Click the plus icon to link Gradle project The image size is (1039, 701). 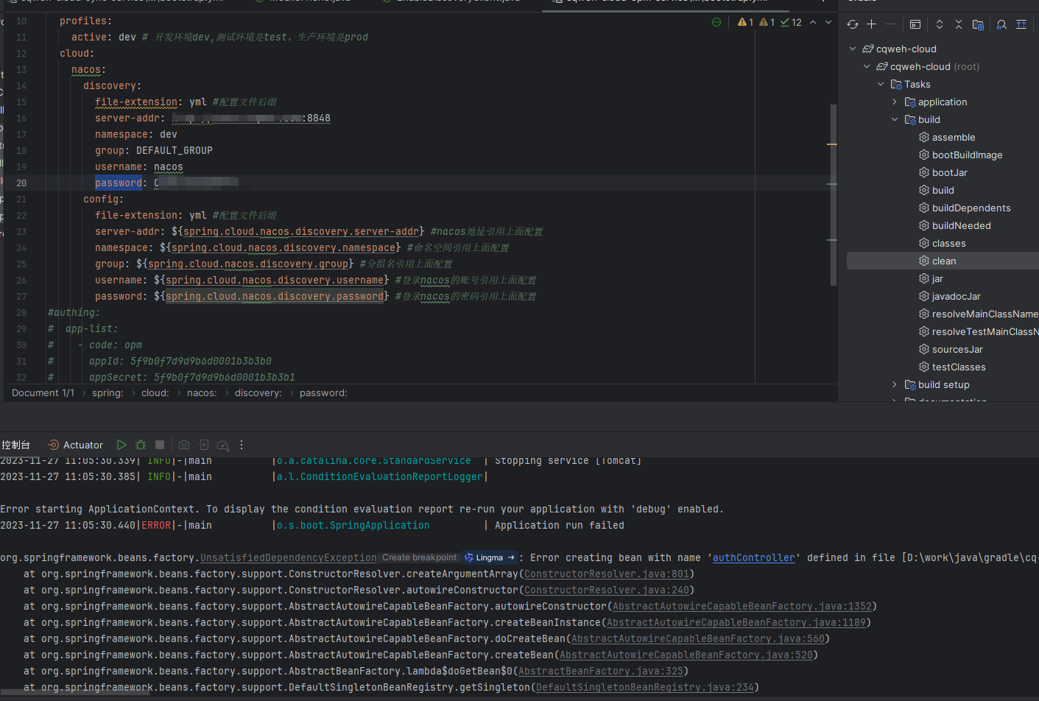pos(872,24)
